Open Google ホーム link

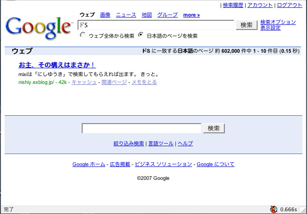(x=89, y=164)
